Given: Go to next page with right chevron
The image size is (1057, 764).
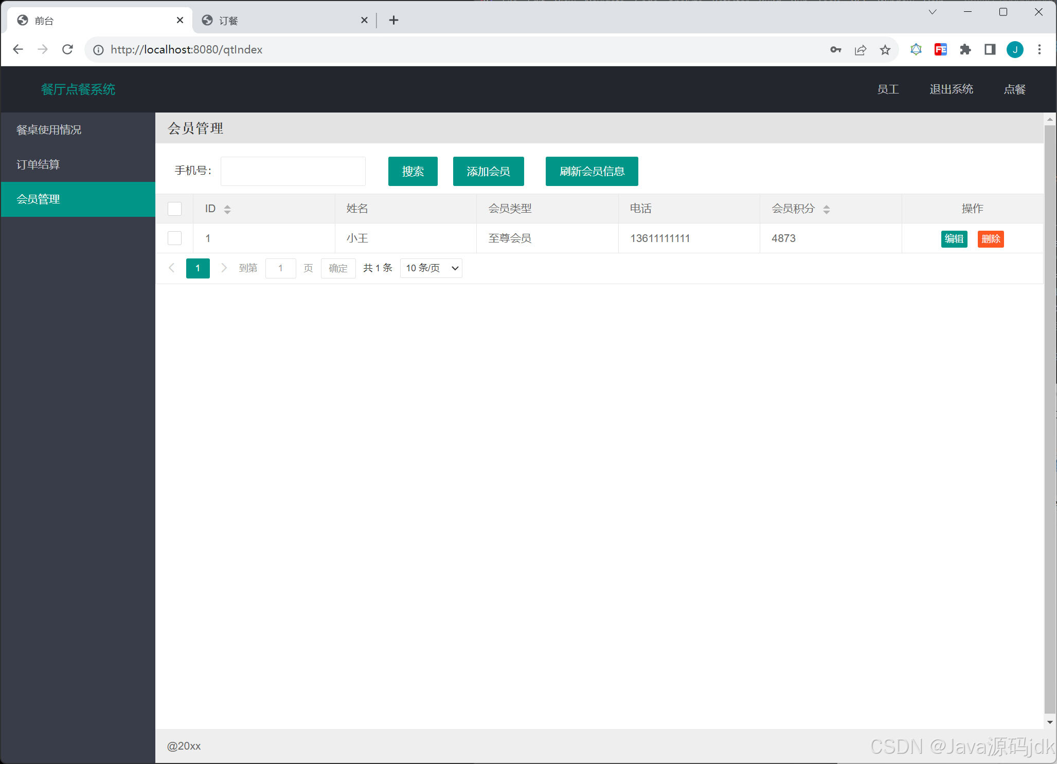Looking at the screenshot, I should coord(224,268).
